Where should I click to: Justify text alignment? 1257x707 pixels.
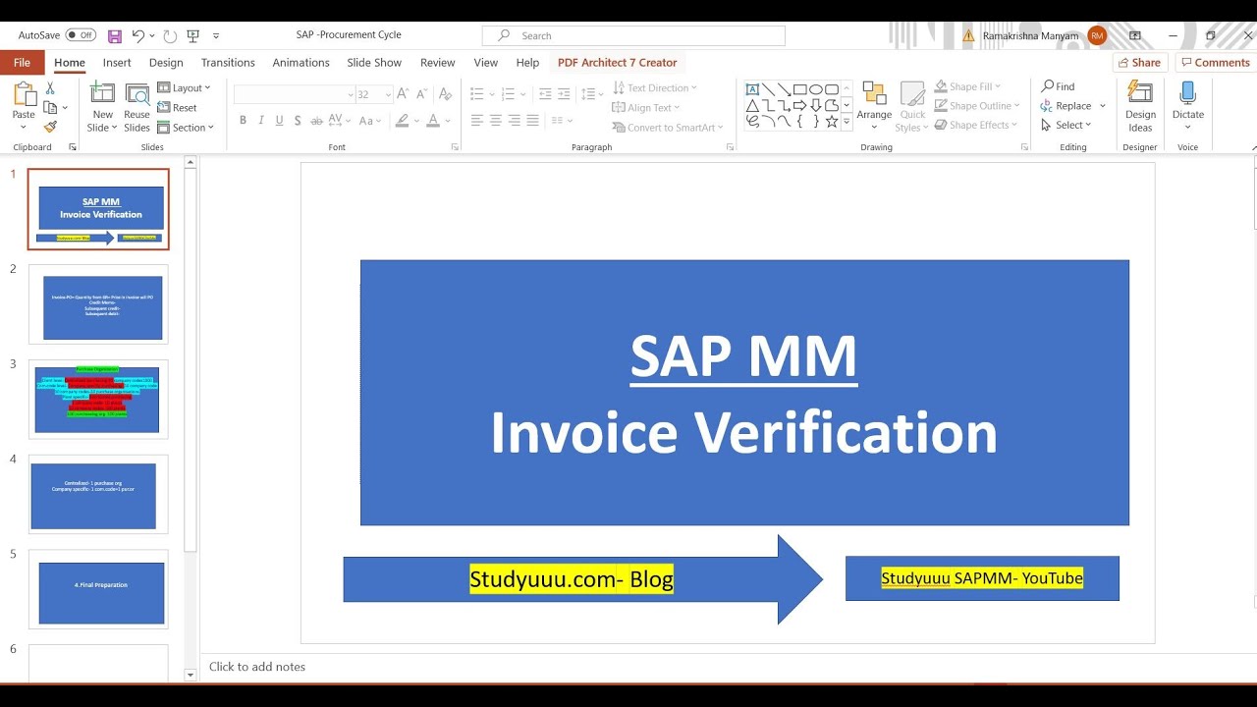point(532,121)
